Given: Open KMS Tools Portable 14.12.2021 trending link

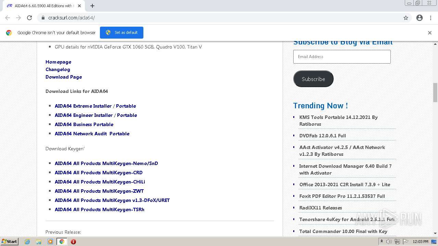Looking at the screenshot, I should coord(338,121).
